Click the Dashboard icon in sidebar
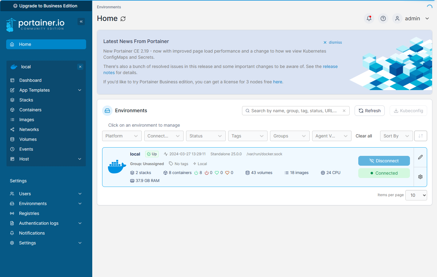Screen dimensions: 437x277 point(12,80)
